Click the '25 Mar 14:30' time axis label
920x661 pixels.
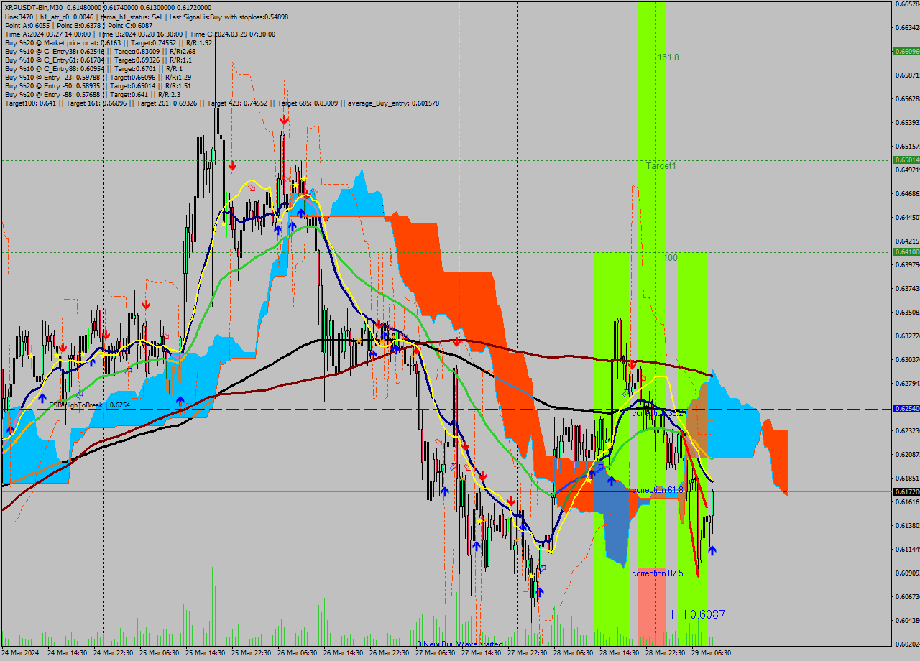tap(206, 653)
